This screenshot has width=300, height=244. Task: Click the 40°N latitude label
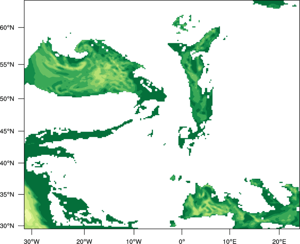(7, 163)
